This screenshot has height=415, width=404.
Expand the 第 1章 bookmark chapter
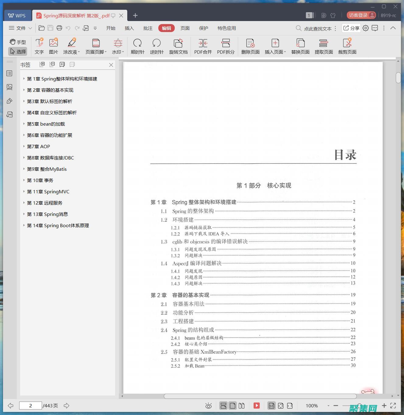pos(24,79)
